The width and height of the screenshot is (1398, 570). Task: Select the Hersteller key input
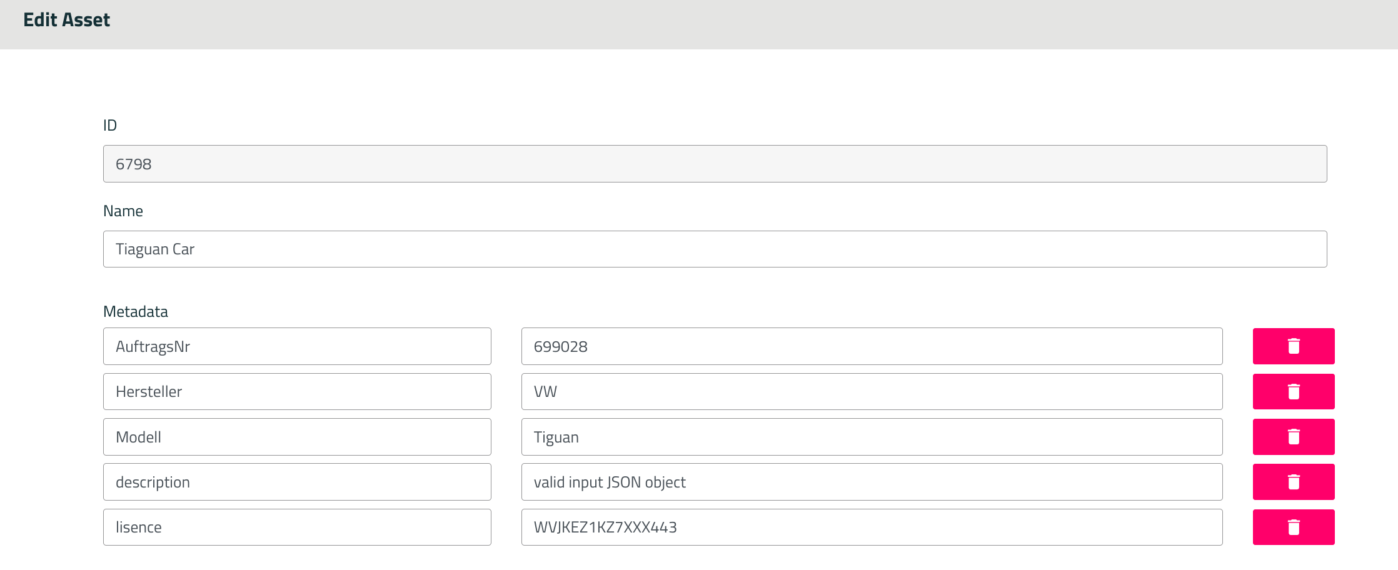click(297, 392)
